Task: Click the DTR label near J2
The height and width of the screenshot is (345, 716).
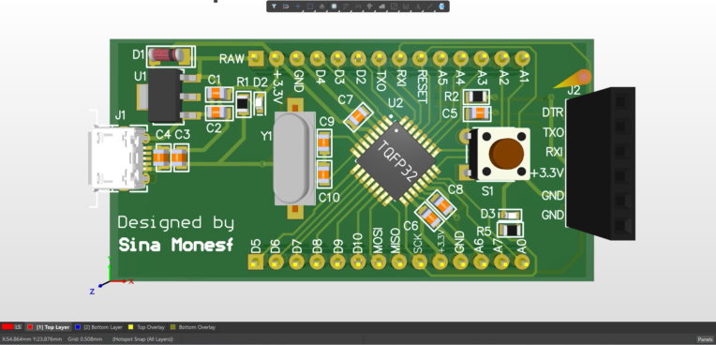Action: 553,112
